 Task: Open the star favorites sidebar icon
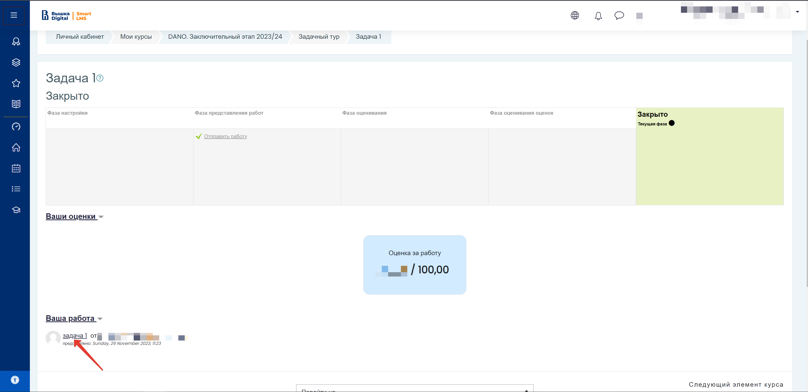(16, 83)
